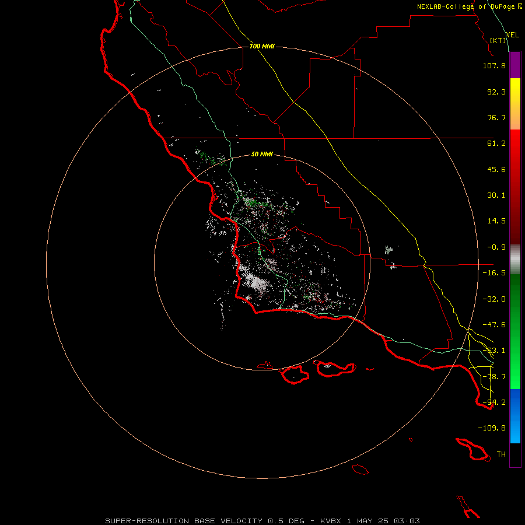Screen dimensions: 525x525
Task: Click the "NEXLAB-College of DuPage" credit text
Action: pyautogui.click(x=466, y=6)
